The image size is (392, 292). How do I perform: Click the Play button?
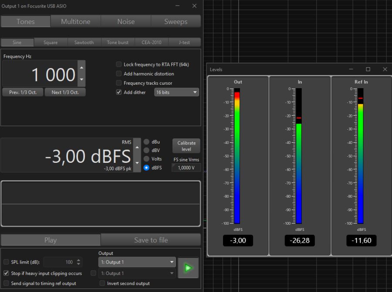click(51, 240)
